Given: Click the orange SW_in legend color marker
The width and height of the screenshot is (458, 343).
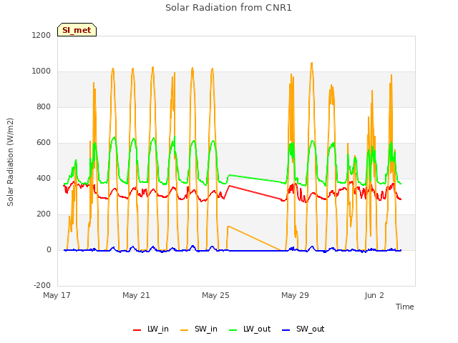Looking at the screenshot, I should (x=185, y=330).
